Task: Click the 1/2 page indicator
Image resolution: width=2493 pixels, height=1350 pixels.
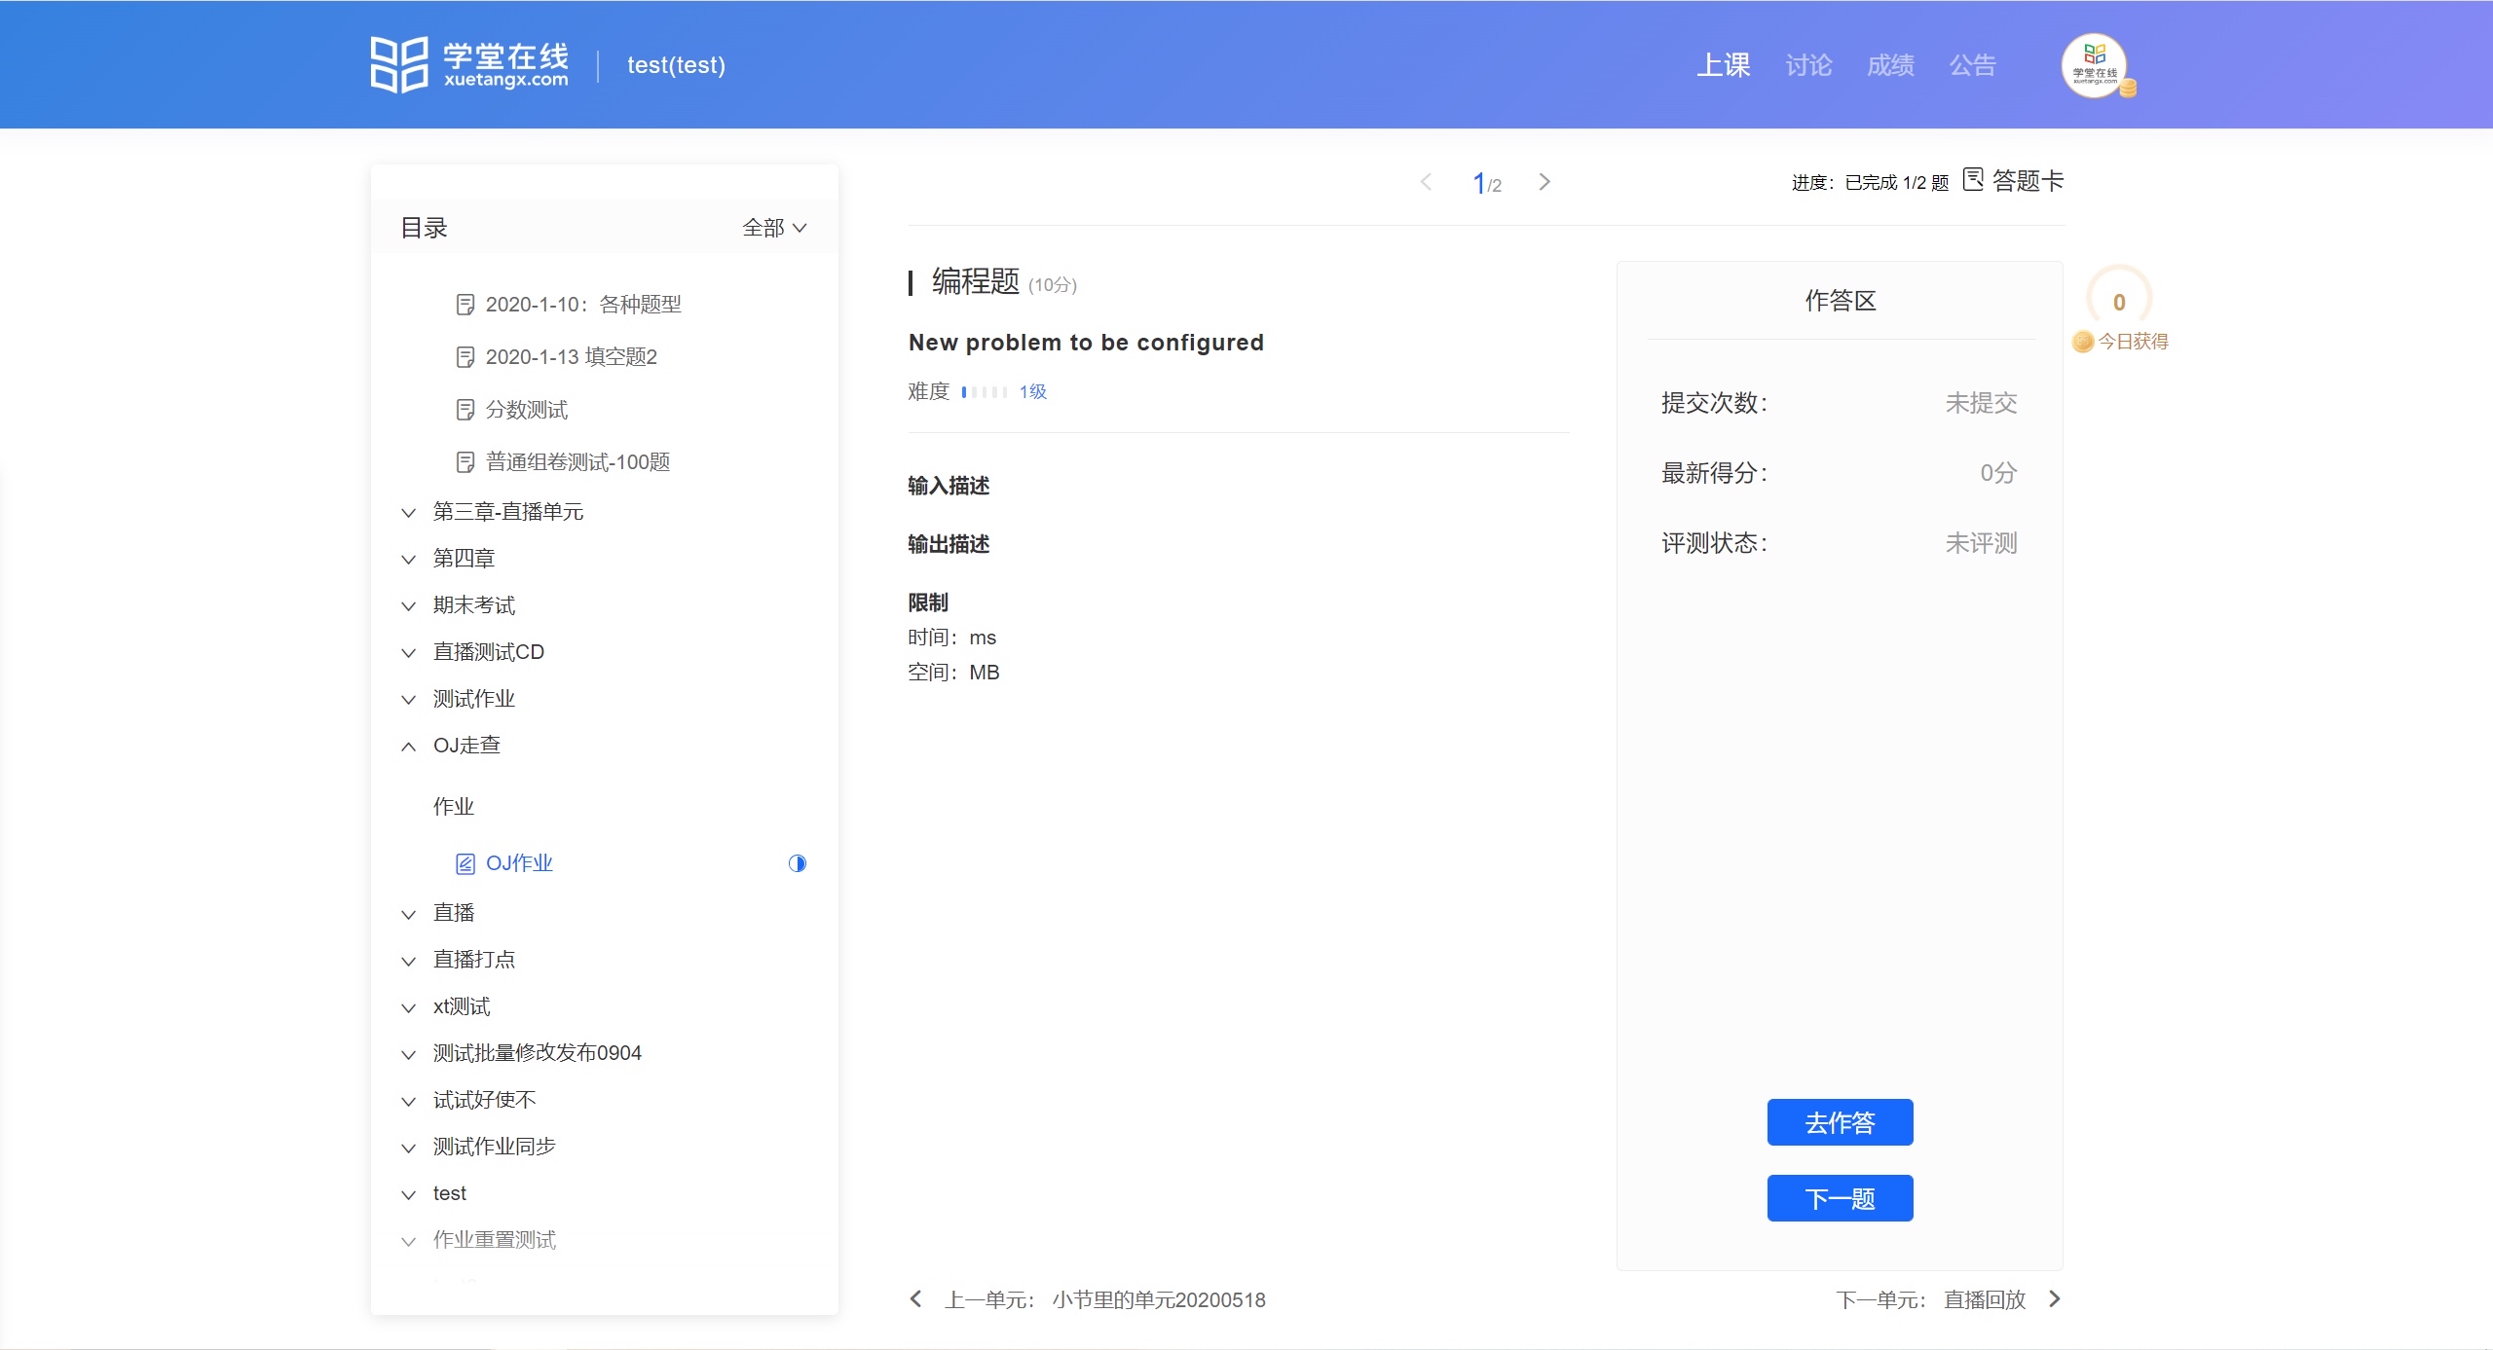Action: pyautogui.click(x=1486, y=183)
